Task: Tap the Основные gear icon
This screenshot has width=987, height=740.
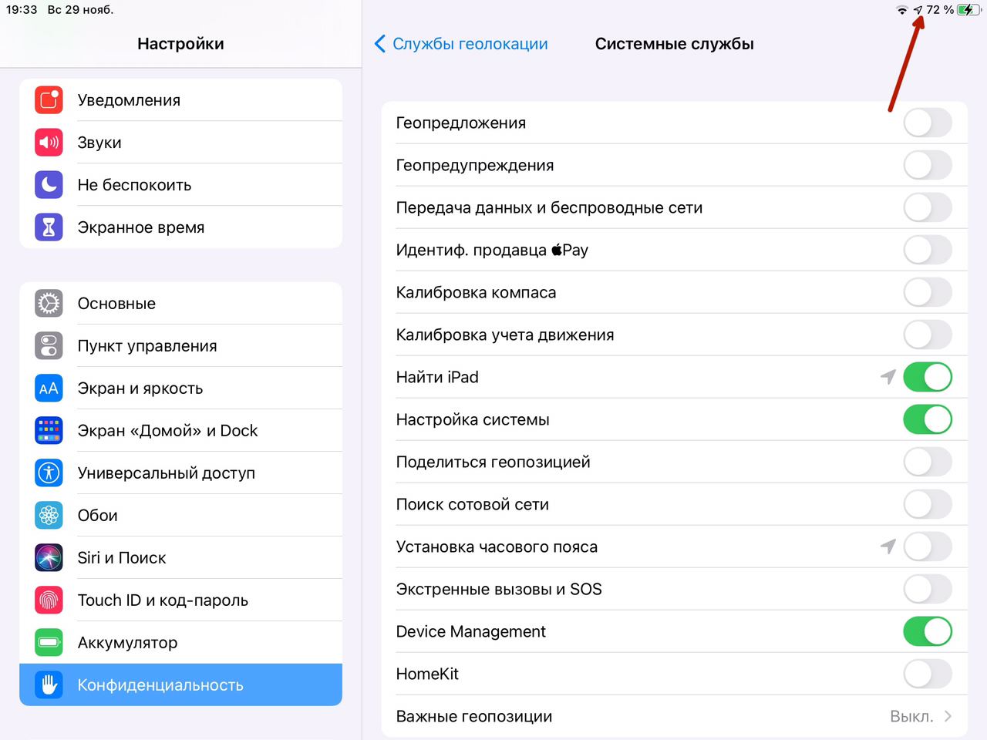Action: (x=49, y=304)
